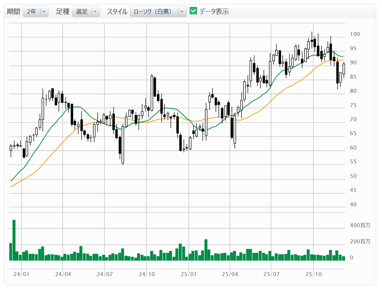The height and width of the screenshot is (289, 382).
Task: Click the 200百万 volume axis label
Action: [360, 242]
